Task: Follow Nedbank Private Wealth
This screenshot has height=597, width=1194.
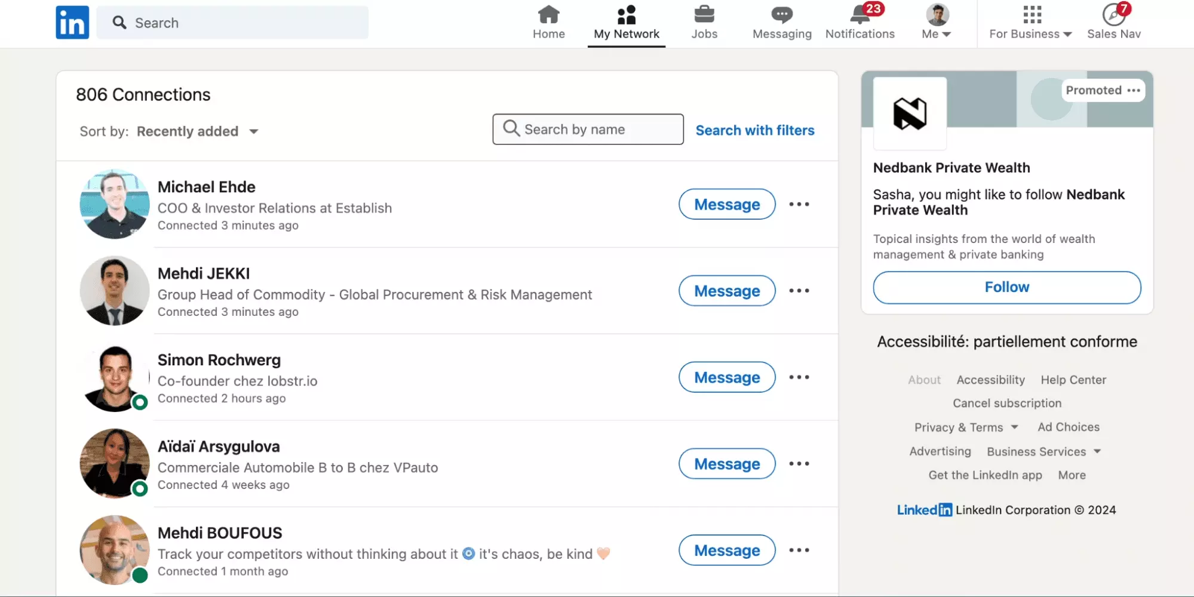Action: pos(1006,287)
